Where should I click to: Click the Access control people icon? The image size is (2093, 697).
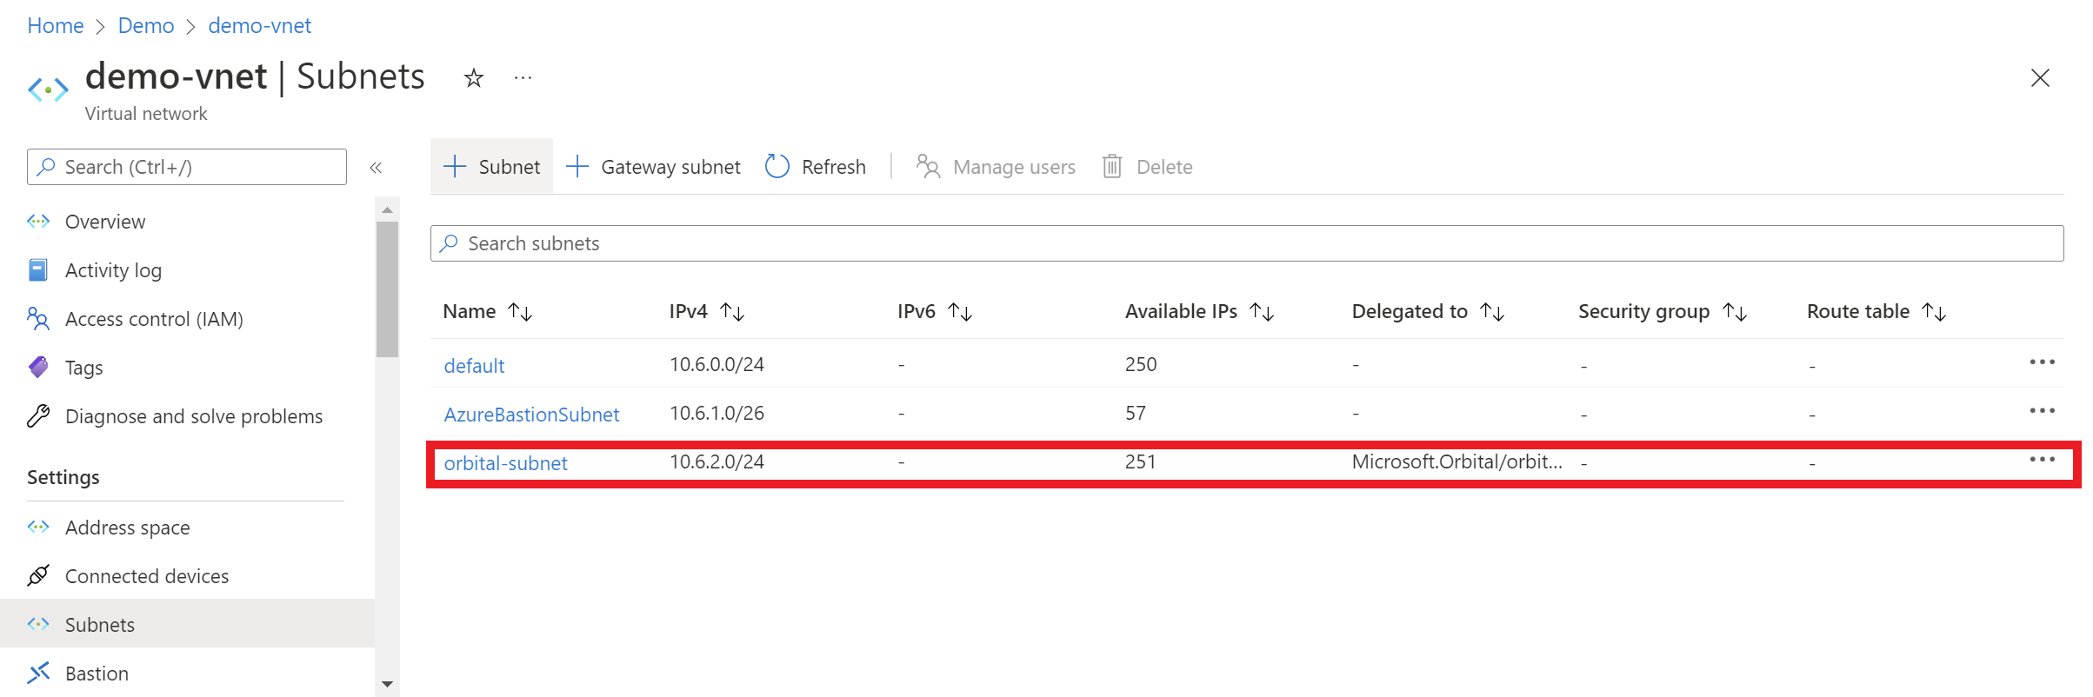(x=38, y=319)
